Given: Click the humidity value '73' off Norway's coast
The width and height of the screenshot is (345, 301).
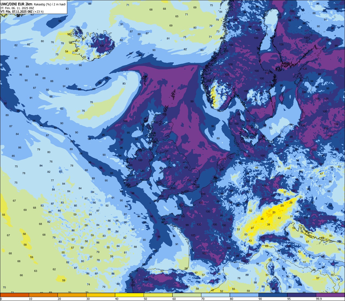Looking at the screenshot, I should tap(218, 32).
